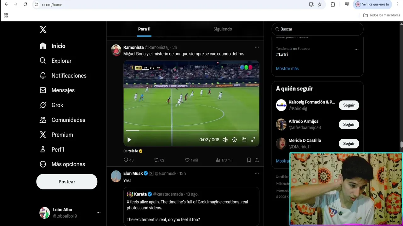Share Ramonista's post
The width and height of the screenshot is (403, 226).
point(257,160)
